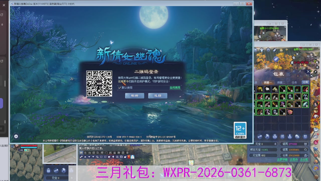
Task: Click the 整 (tidy bag) icon in inventory toolbar
Action: click(305, 136)
